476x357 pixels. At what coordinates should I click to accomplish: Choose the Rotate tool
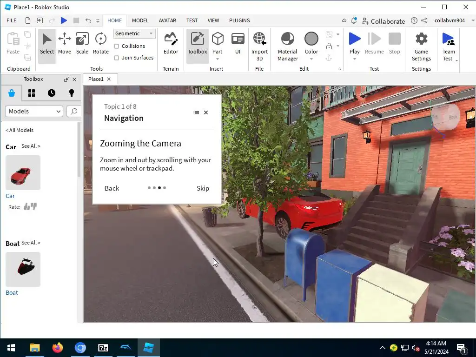[101, 44]
